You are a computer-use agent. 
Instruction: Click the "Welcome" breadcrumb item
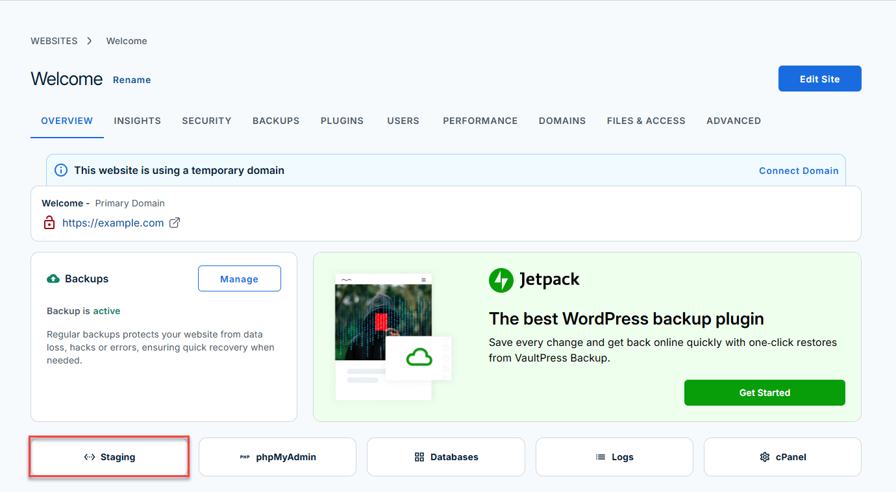pyautogui.click(x=127, y=41)
